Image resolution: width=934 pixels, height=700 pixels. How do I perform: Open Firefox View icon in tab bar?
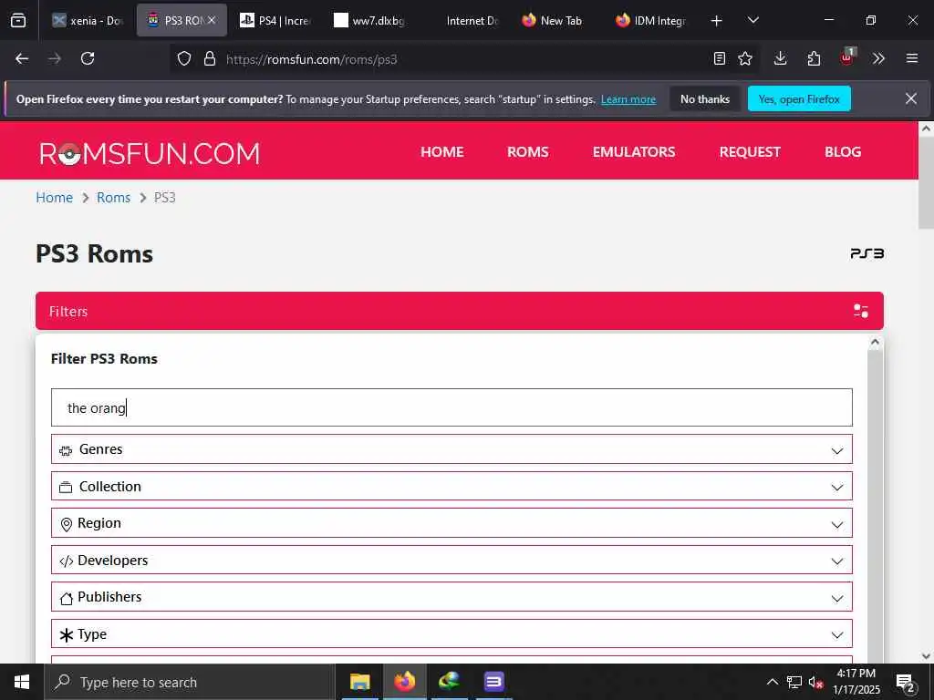18,20
